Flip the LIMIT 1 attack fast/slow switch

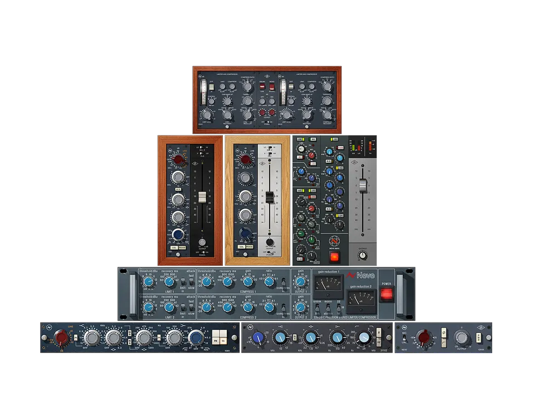[x=191, y=282]
